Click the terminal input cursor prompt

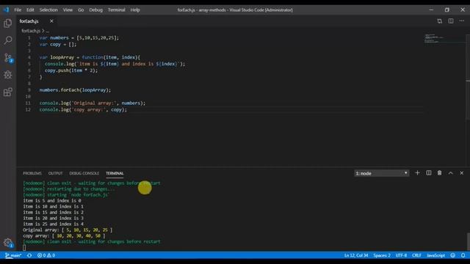coord(24,248)
